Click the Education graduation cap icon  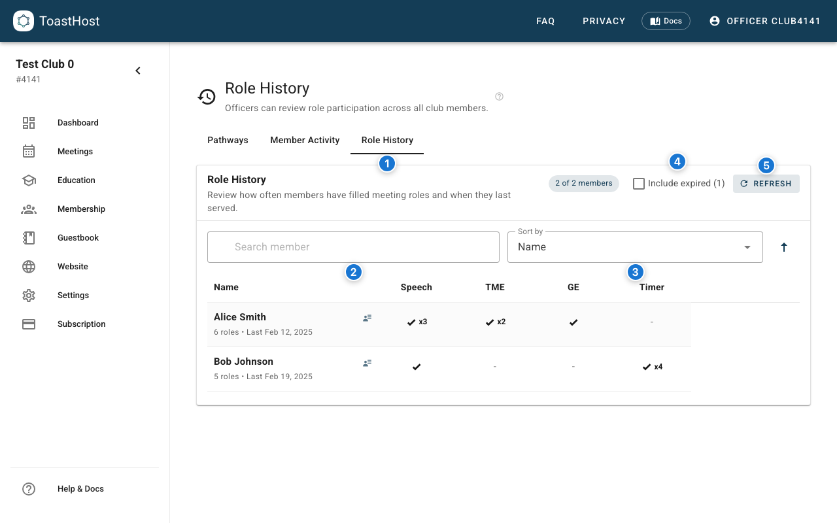29,180
